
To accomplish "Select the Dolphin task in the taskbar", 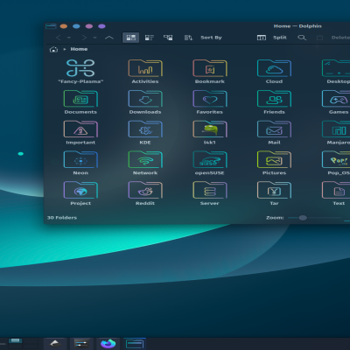I will (x=135, y=344).
